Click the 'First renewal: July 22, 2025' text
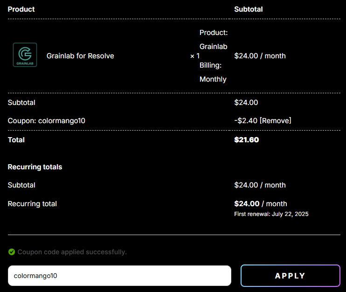This screenshot has width=346, height=292. [271, 214]
